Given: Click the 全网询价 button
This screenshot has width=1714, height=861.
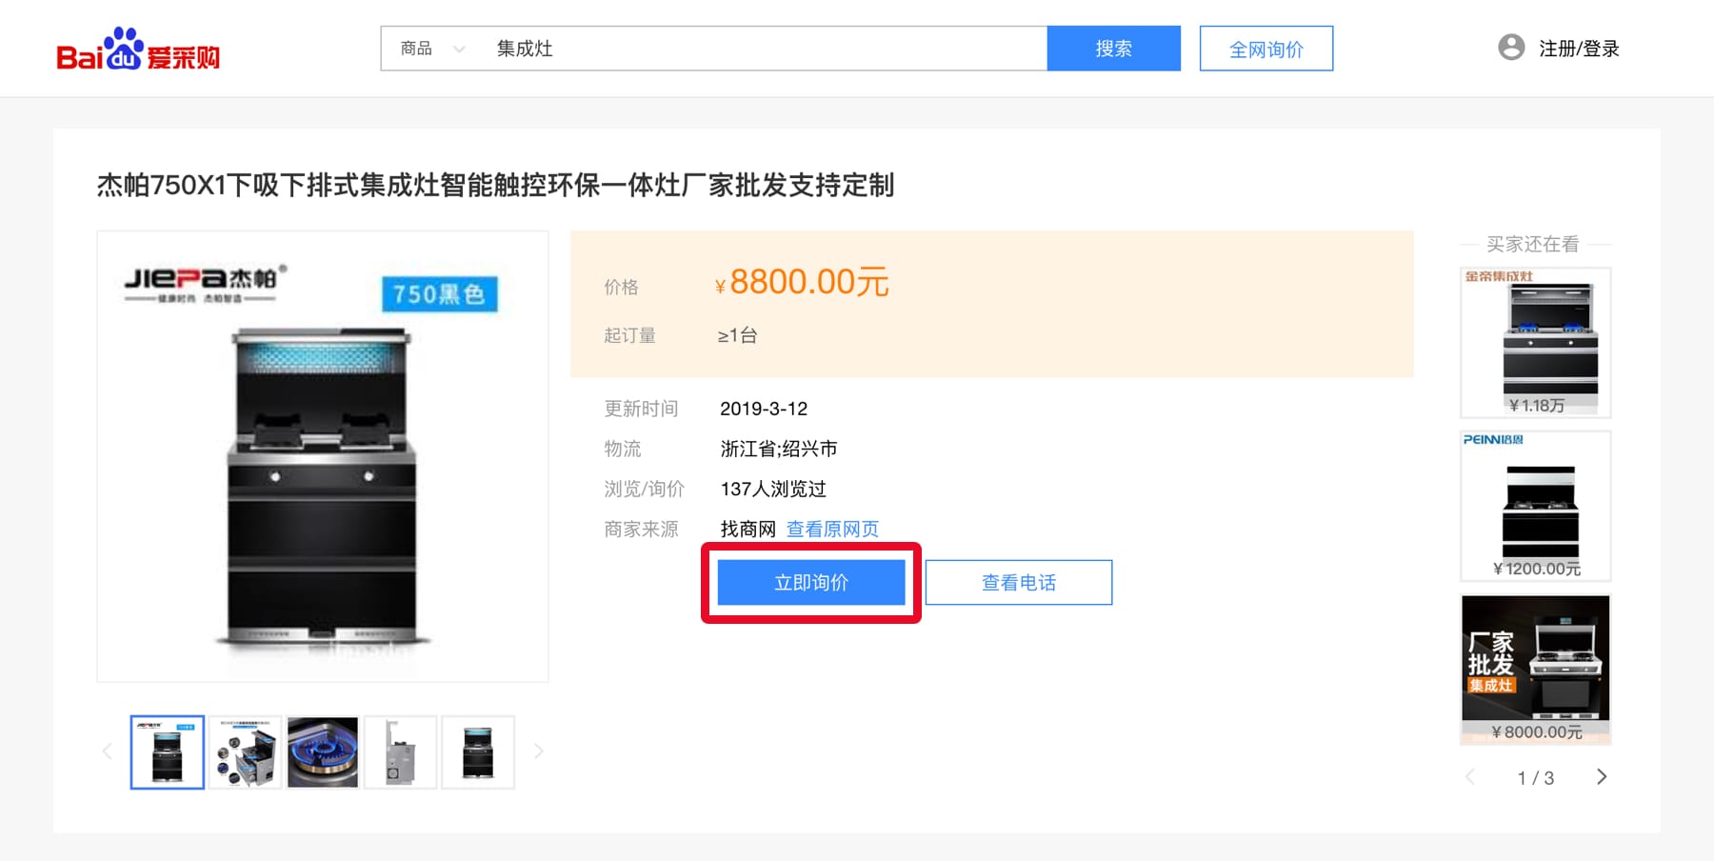Looking at the screenshot, I should [x=1266, y=49].
